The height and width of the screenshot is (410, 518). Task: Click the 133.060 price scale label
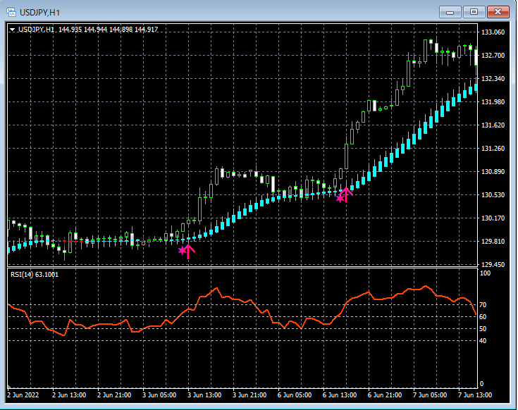tap(493, 32)
